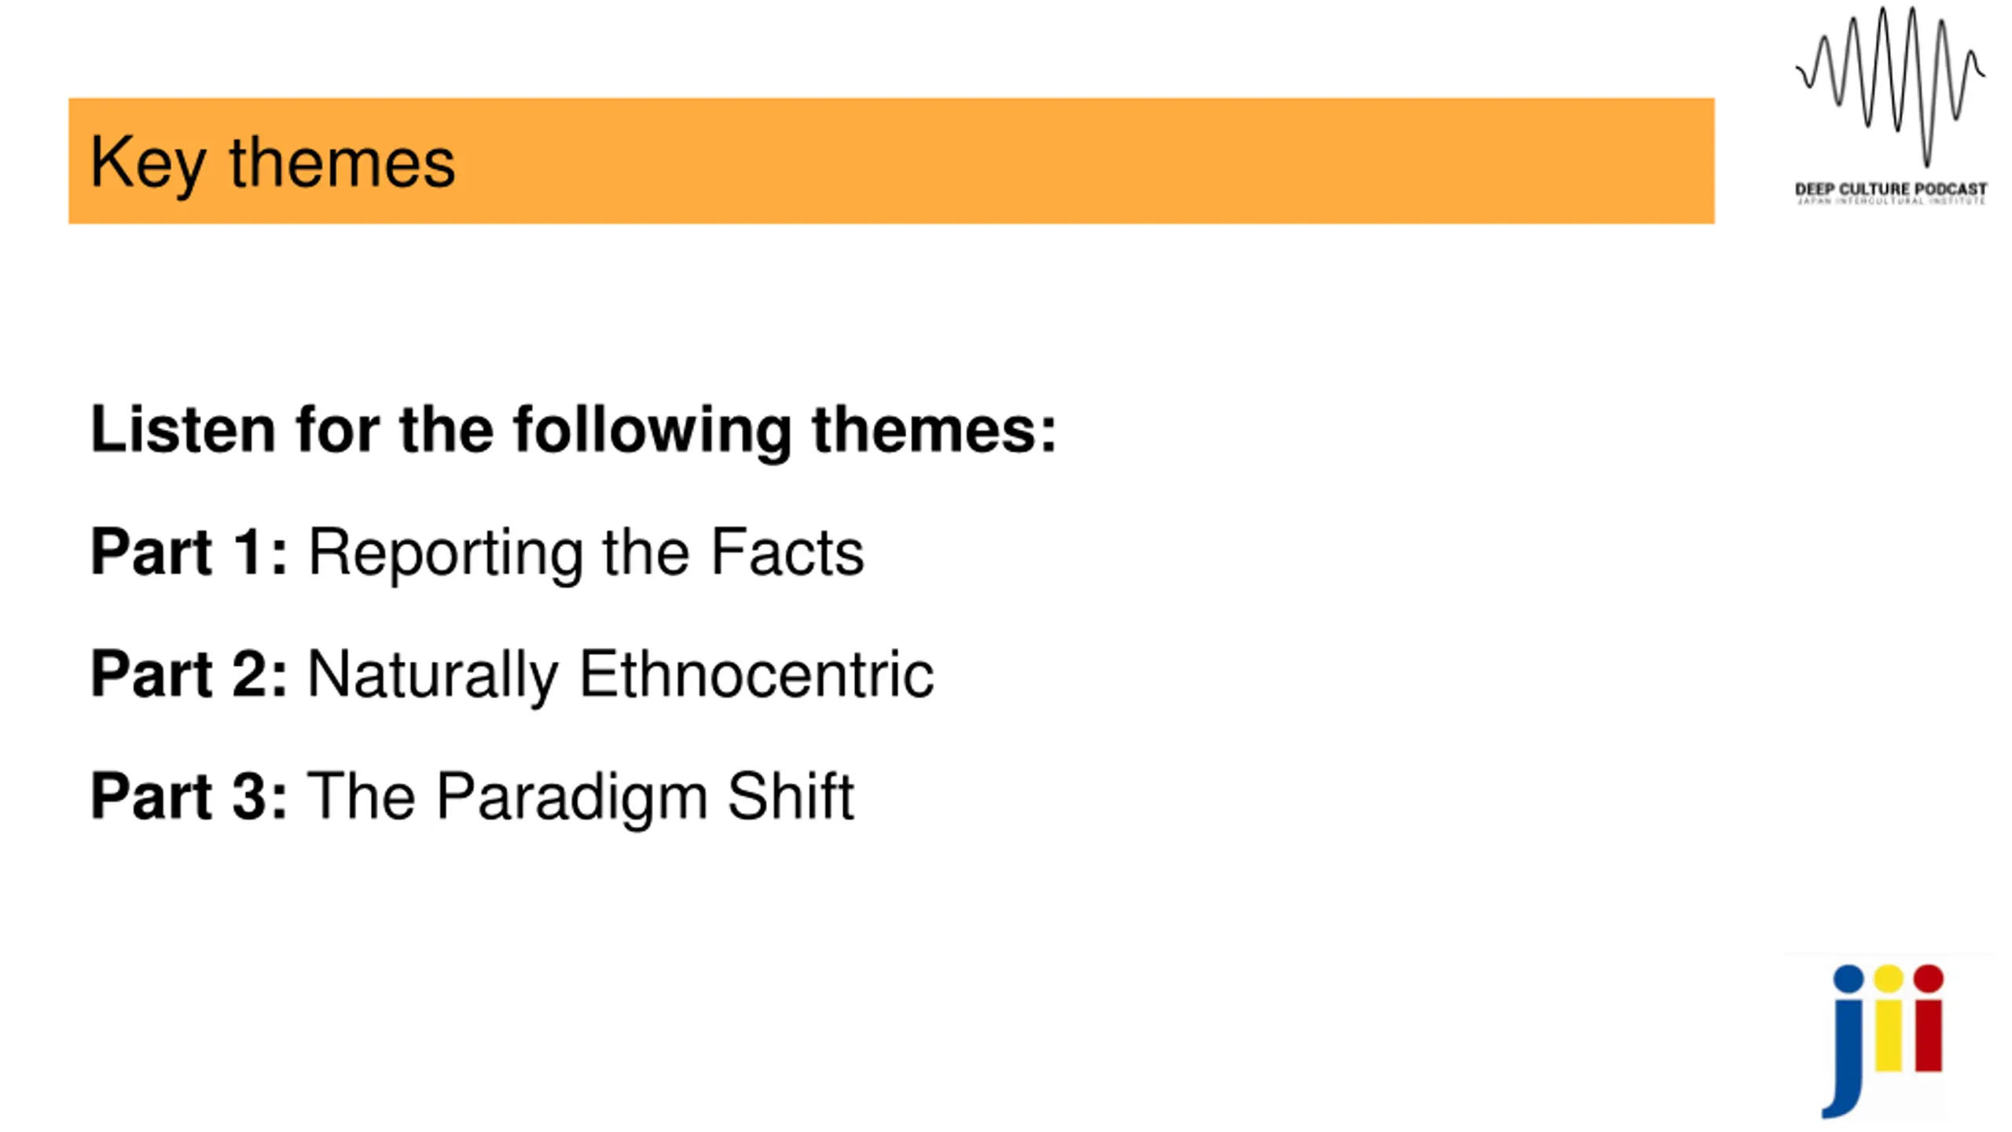The height and width of the screenshot is (1132, 2012).
Task: Click the Japan Intercultural Institute subtitle text
Action: click(1891, 201)
